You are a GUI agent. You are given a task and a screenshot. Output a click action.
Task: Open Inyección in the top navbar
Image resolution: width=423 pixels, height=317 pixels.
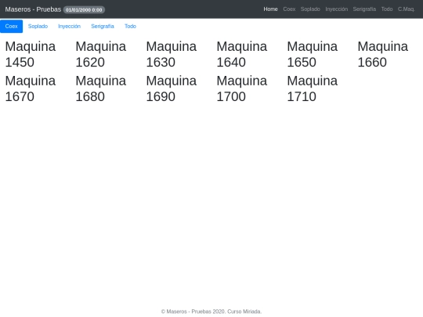336,9
